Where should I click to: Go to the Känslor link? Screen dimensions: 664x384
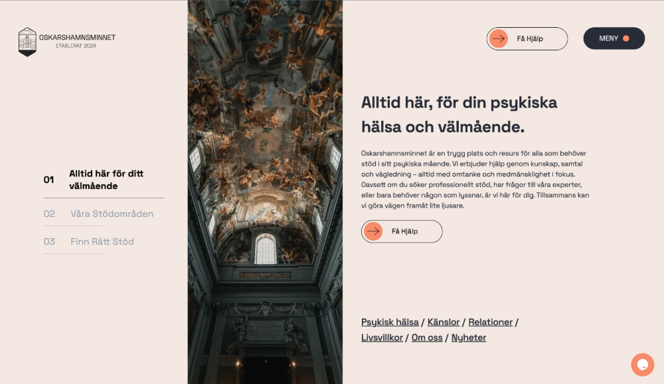(x=444, y=322)
